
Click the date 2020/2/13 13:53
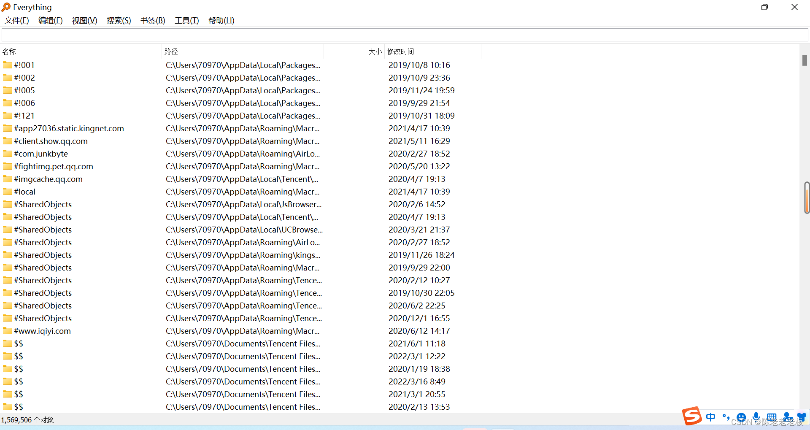pyautogui.click(x=419, y=407)
